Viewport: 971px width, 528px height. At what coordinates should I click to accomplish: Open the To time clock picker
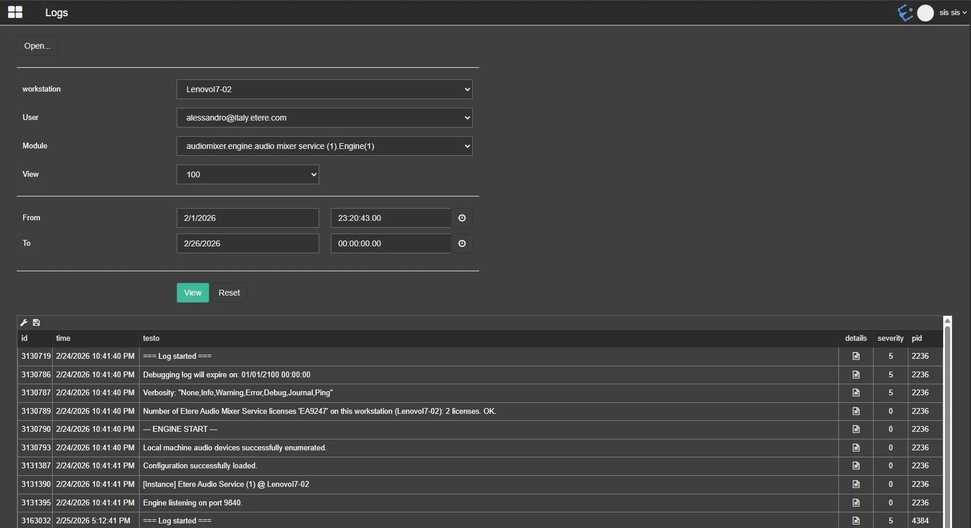pyautogui.click(x=462, y=243)
